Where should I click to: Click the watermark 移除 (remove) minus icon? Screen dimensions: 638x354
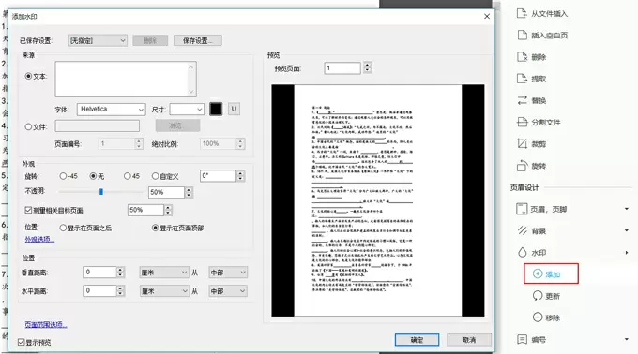point(538,317)
